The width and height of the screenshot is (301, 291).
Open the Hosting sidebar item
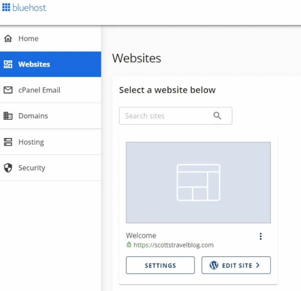[31, 142]
